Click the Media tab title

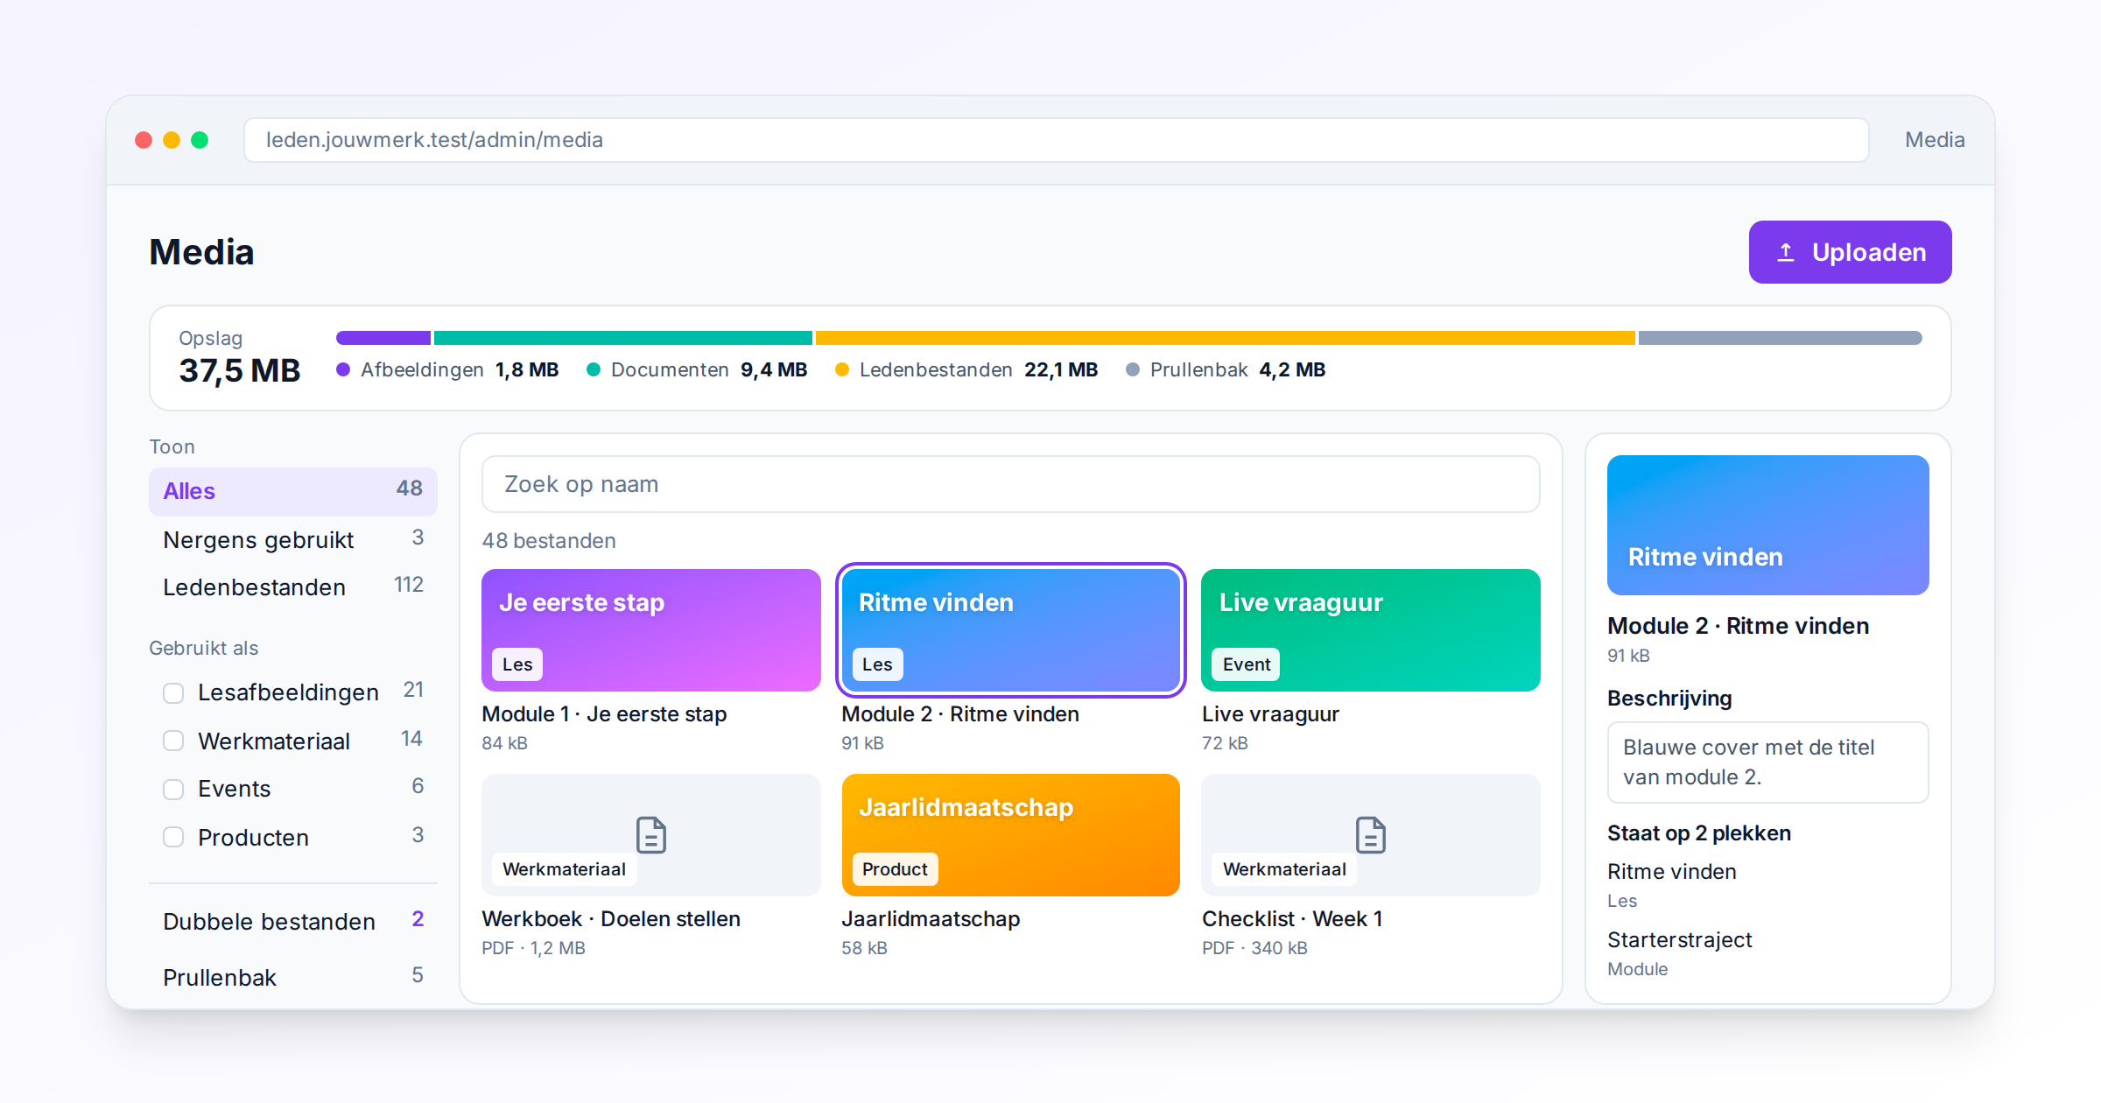point(1935,140)
